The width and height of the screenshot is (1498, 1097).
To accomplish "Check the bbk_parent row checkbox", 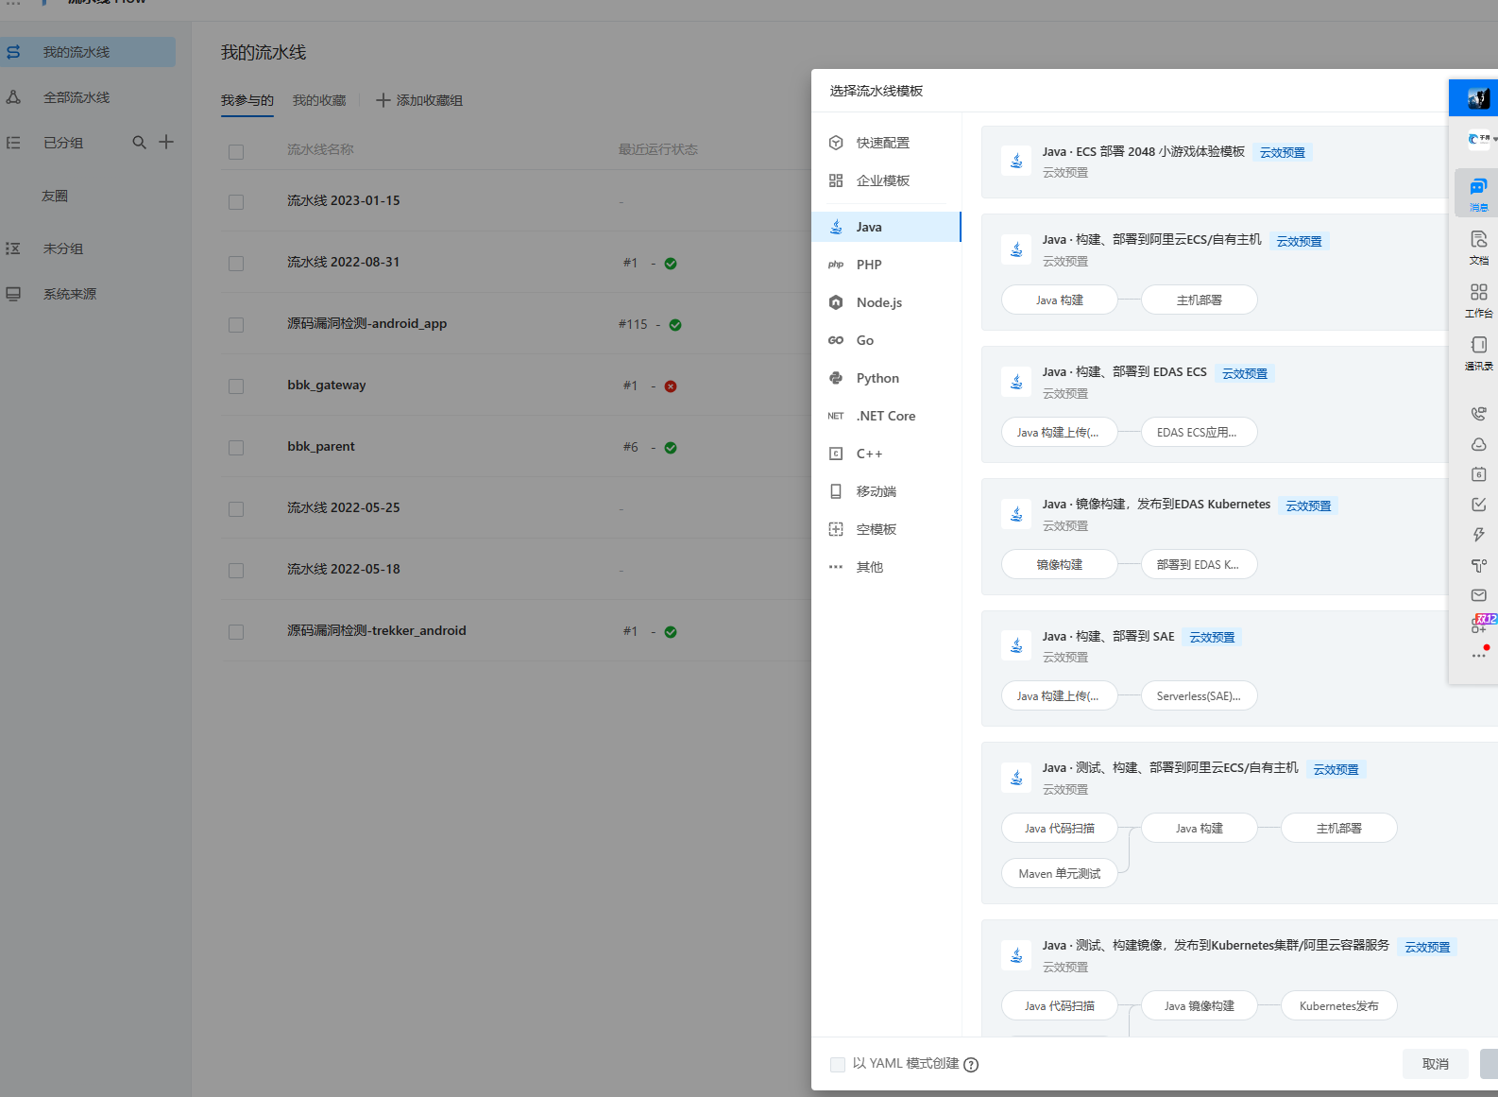I will click(x=236, y=448).
